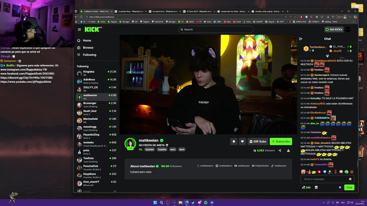
Task: Click the rose emote in quick emotes
Action: click(335, 172)
